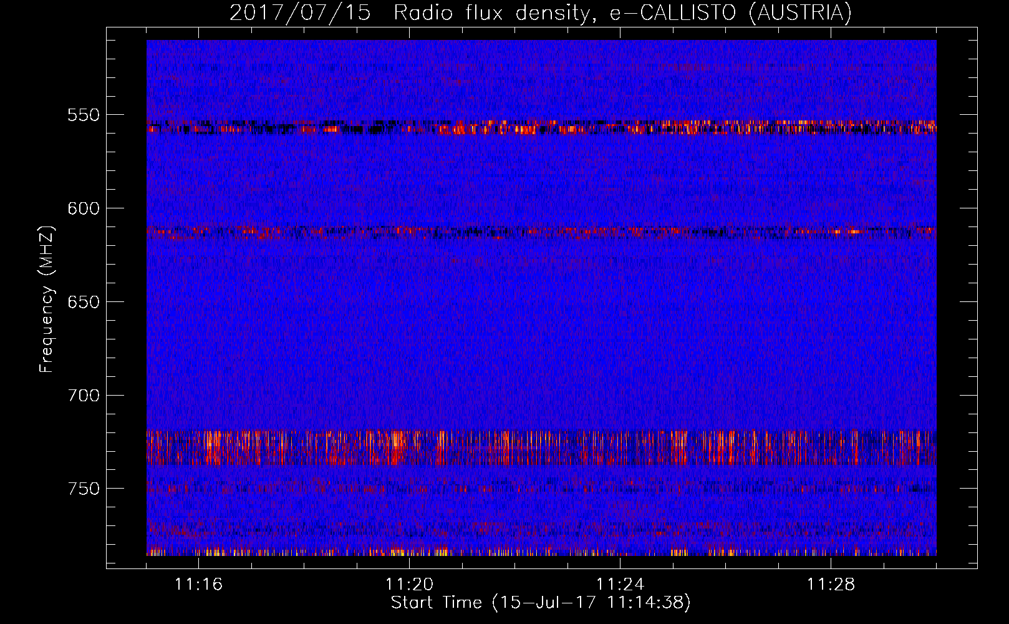Click the 550 frequency tick label

tap(83, 115)
